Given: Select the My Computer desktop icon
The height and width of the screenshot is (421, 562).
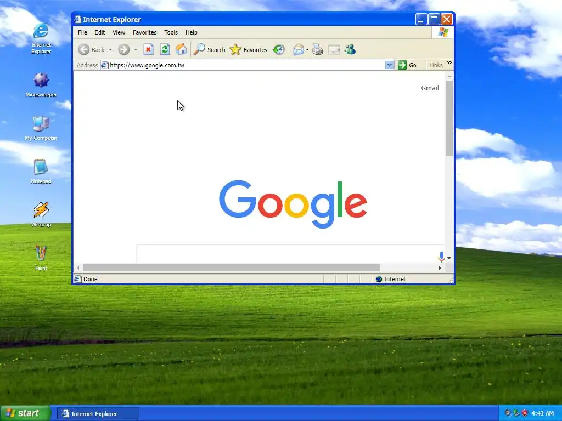Looking at the screenshot, I should tap(41, 128).
